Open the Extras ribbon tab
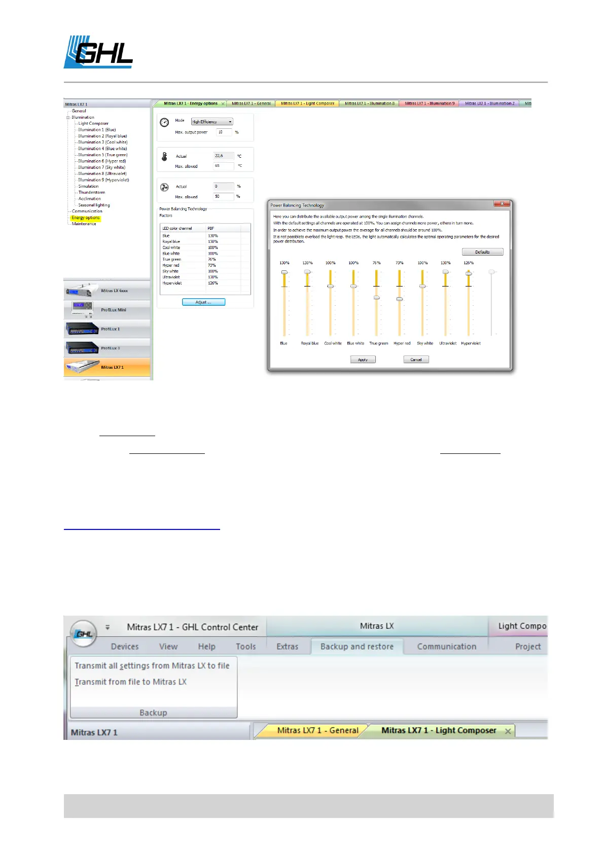The image size is (604, 854). click(288, 647)
